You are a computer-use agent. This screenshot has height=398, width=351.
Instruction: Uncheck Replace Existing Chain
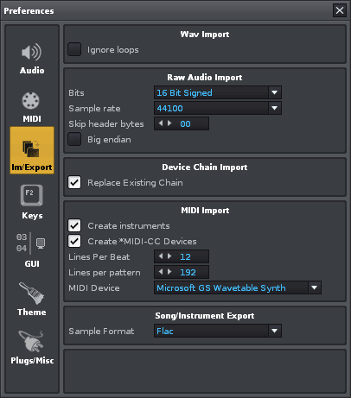(x=74, y=182)
